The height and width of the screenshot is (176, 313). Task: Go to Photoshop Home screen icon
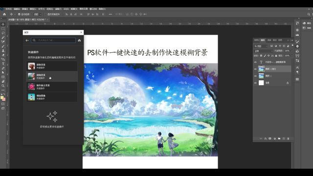pos(4,14)
